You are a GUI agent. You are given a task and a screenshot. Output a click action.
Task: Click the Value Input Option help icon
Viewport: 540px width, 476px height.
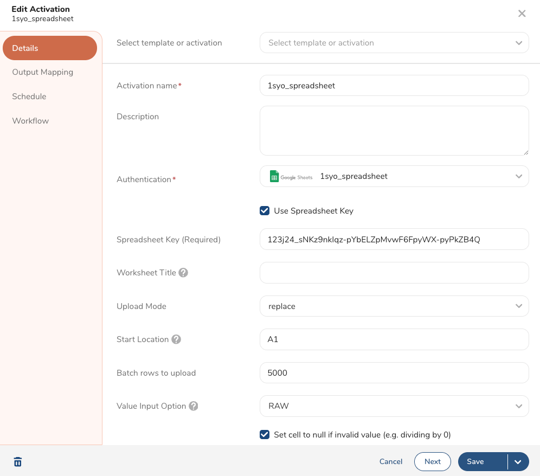point(194,406)
